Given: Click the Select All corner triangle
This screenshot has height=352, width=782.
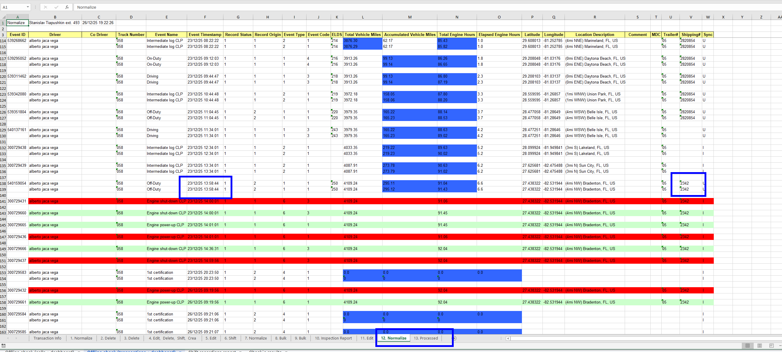Looking at the screenshot, I should pyautogui.click(x=3, y=17).
